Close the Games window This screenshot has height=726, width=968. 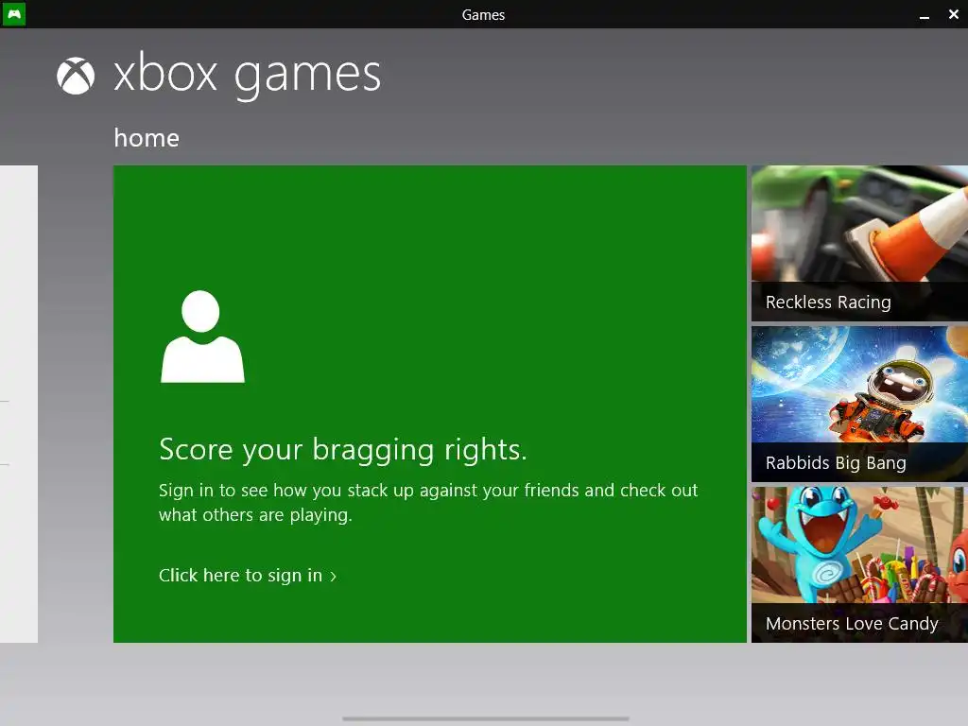pyautogui.click(x=953, y=14)
